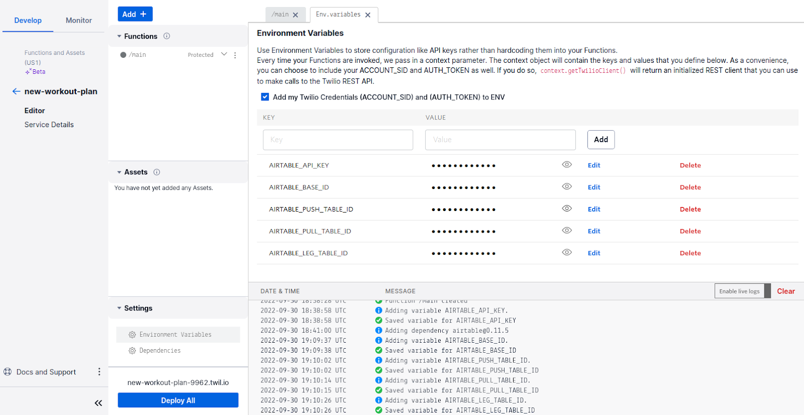The height and width of the screenshot is (415, 804).
Task: Open the Assets info icon
Action: 157,172
